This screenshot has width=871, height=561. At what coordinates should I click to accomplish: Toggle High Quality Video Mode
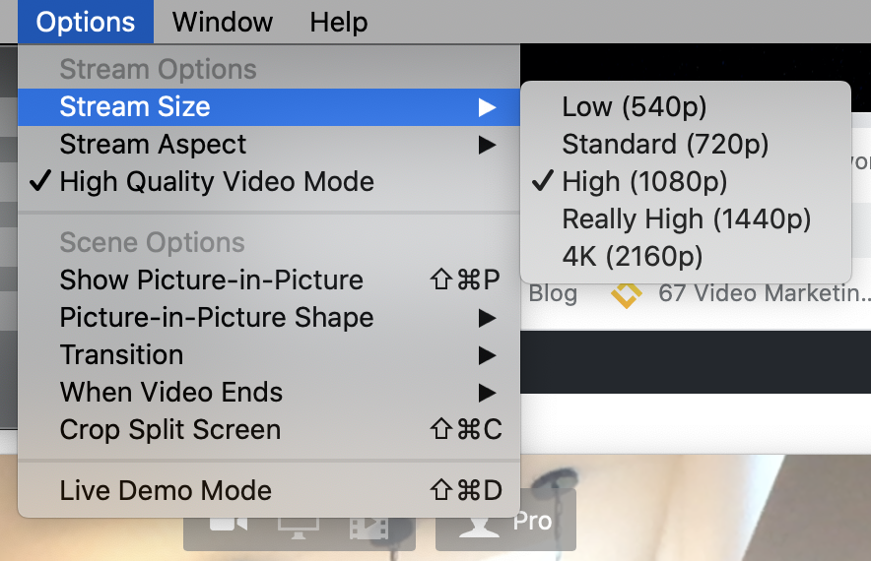pos(269,181)
